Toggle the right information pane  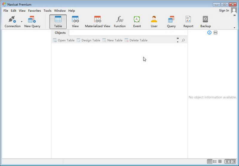point(233,162)
